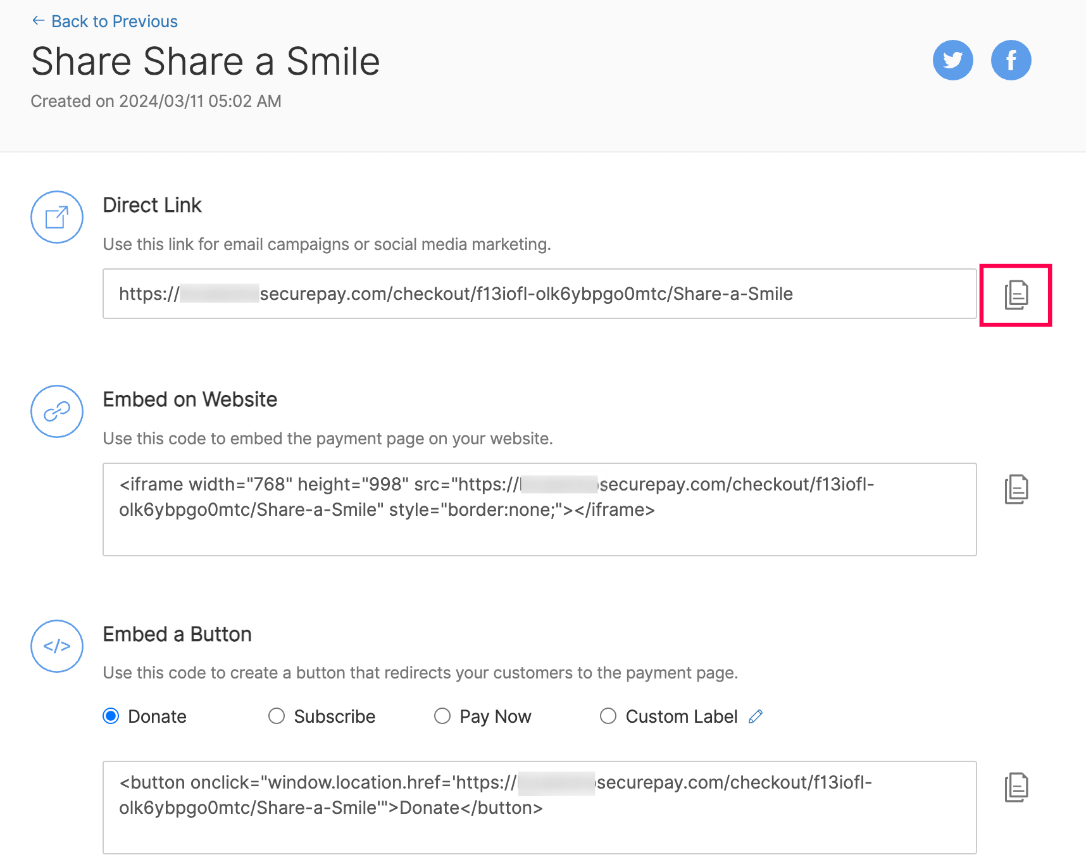The image size is (1086, 862).
Task: Edit the Custom Label with the pencil icon
Action: (755, 716)
